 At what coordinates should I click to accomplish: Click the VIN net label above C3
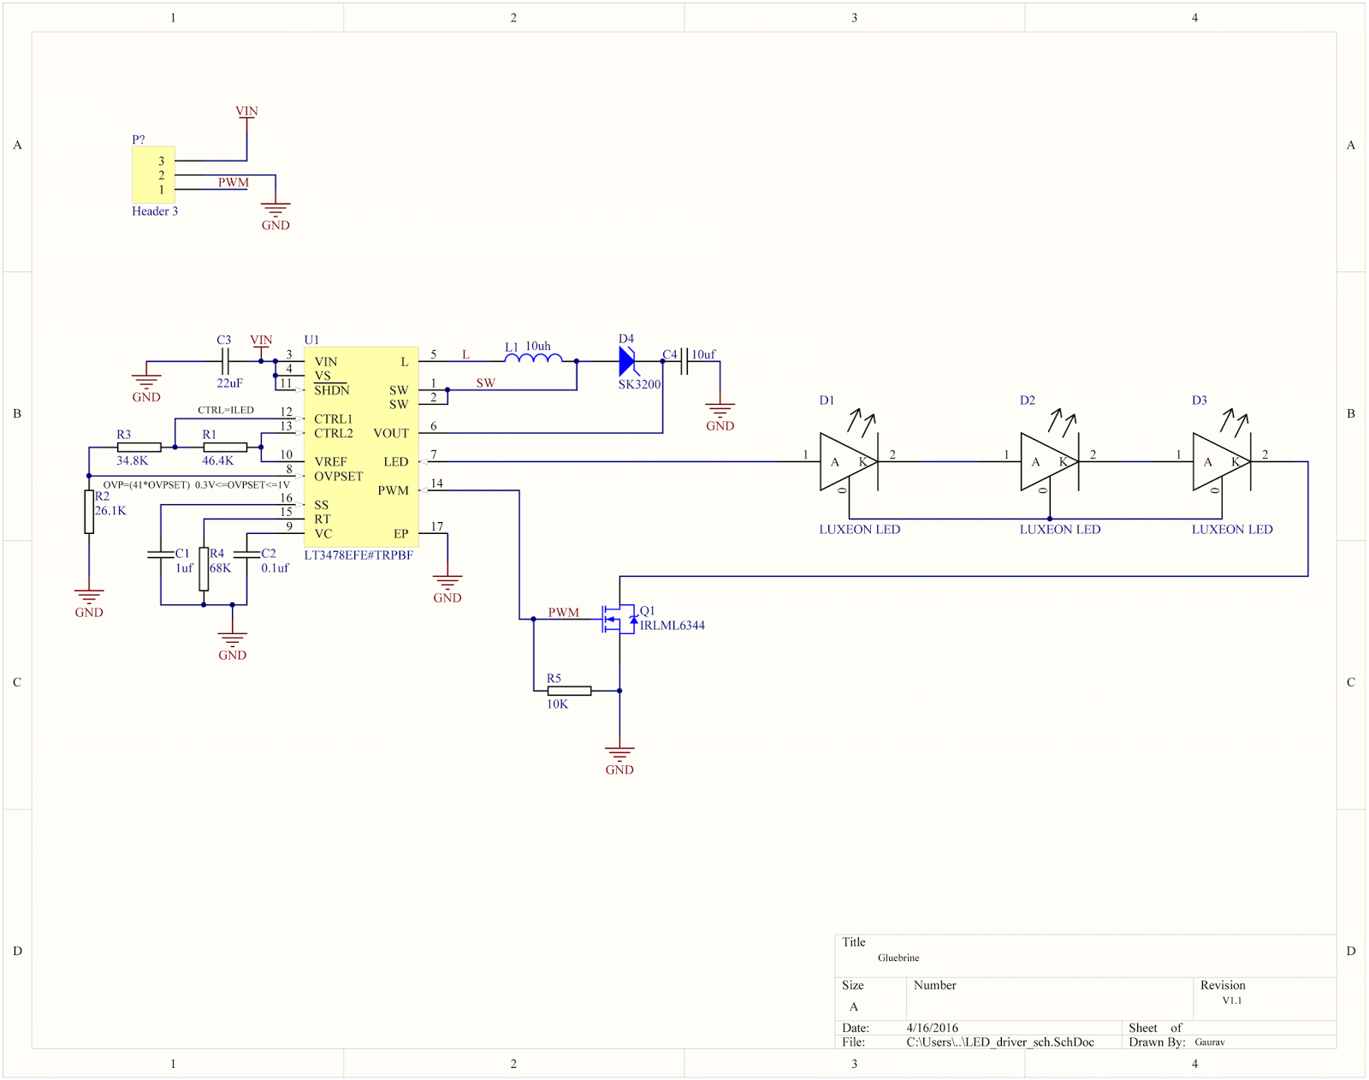pos(260,340)
